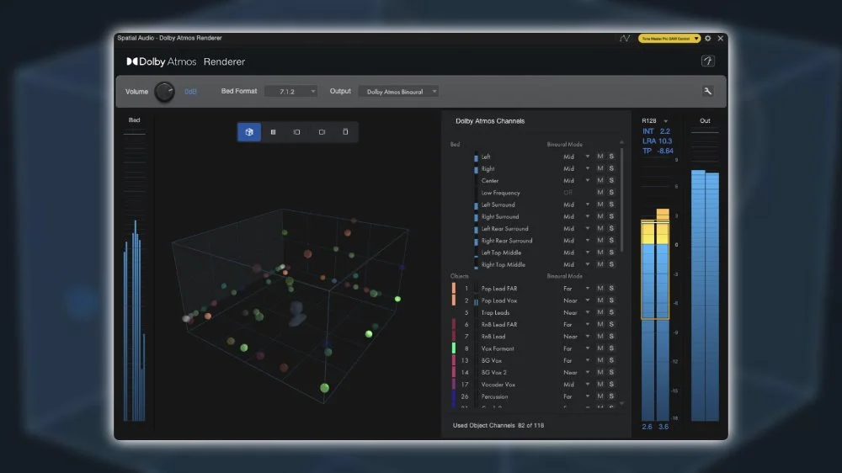
Task: Solo the Left bed channel
Action: click(611, 157)
